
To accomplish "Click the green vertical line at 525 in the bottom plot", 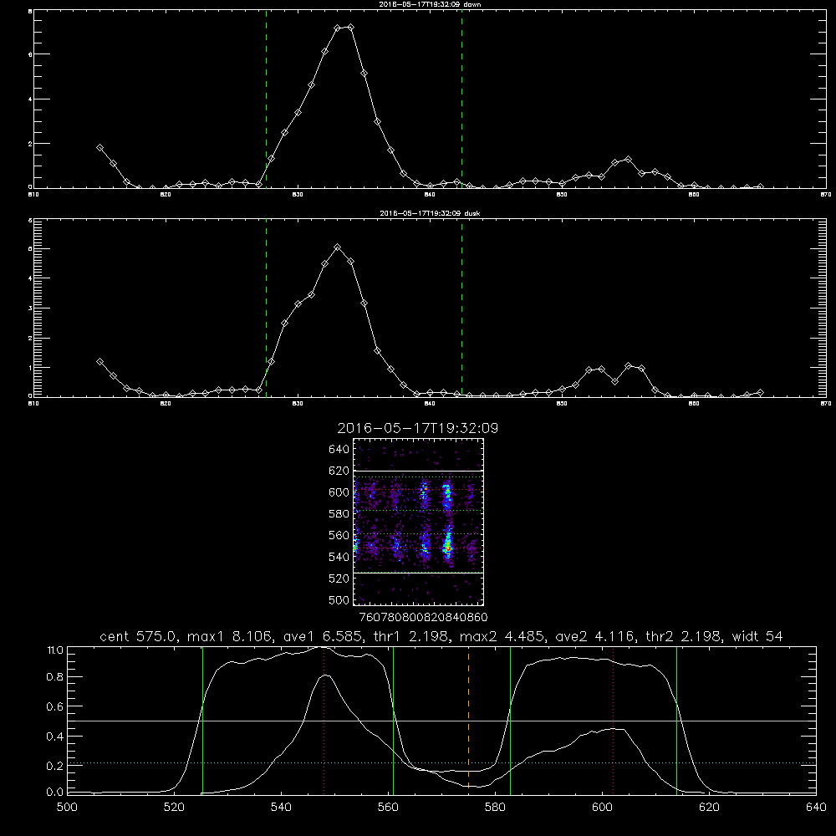I will [202, 721].
